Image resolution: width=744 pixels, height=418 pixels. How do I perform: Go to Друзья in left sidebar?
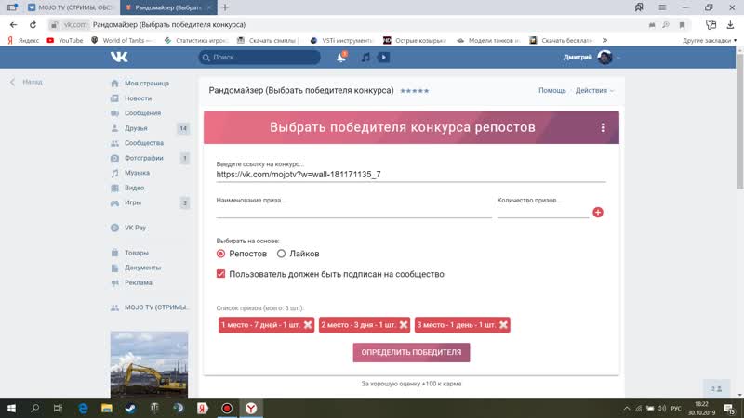pos(136,128)
